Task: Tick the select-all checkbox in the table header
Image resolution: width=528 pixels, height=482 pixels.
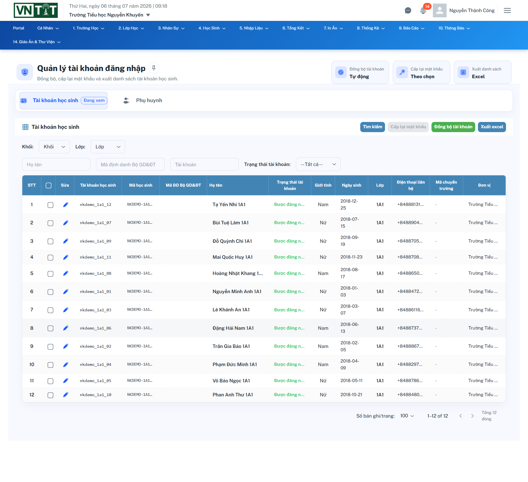Action: click(x=48, y=185)
